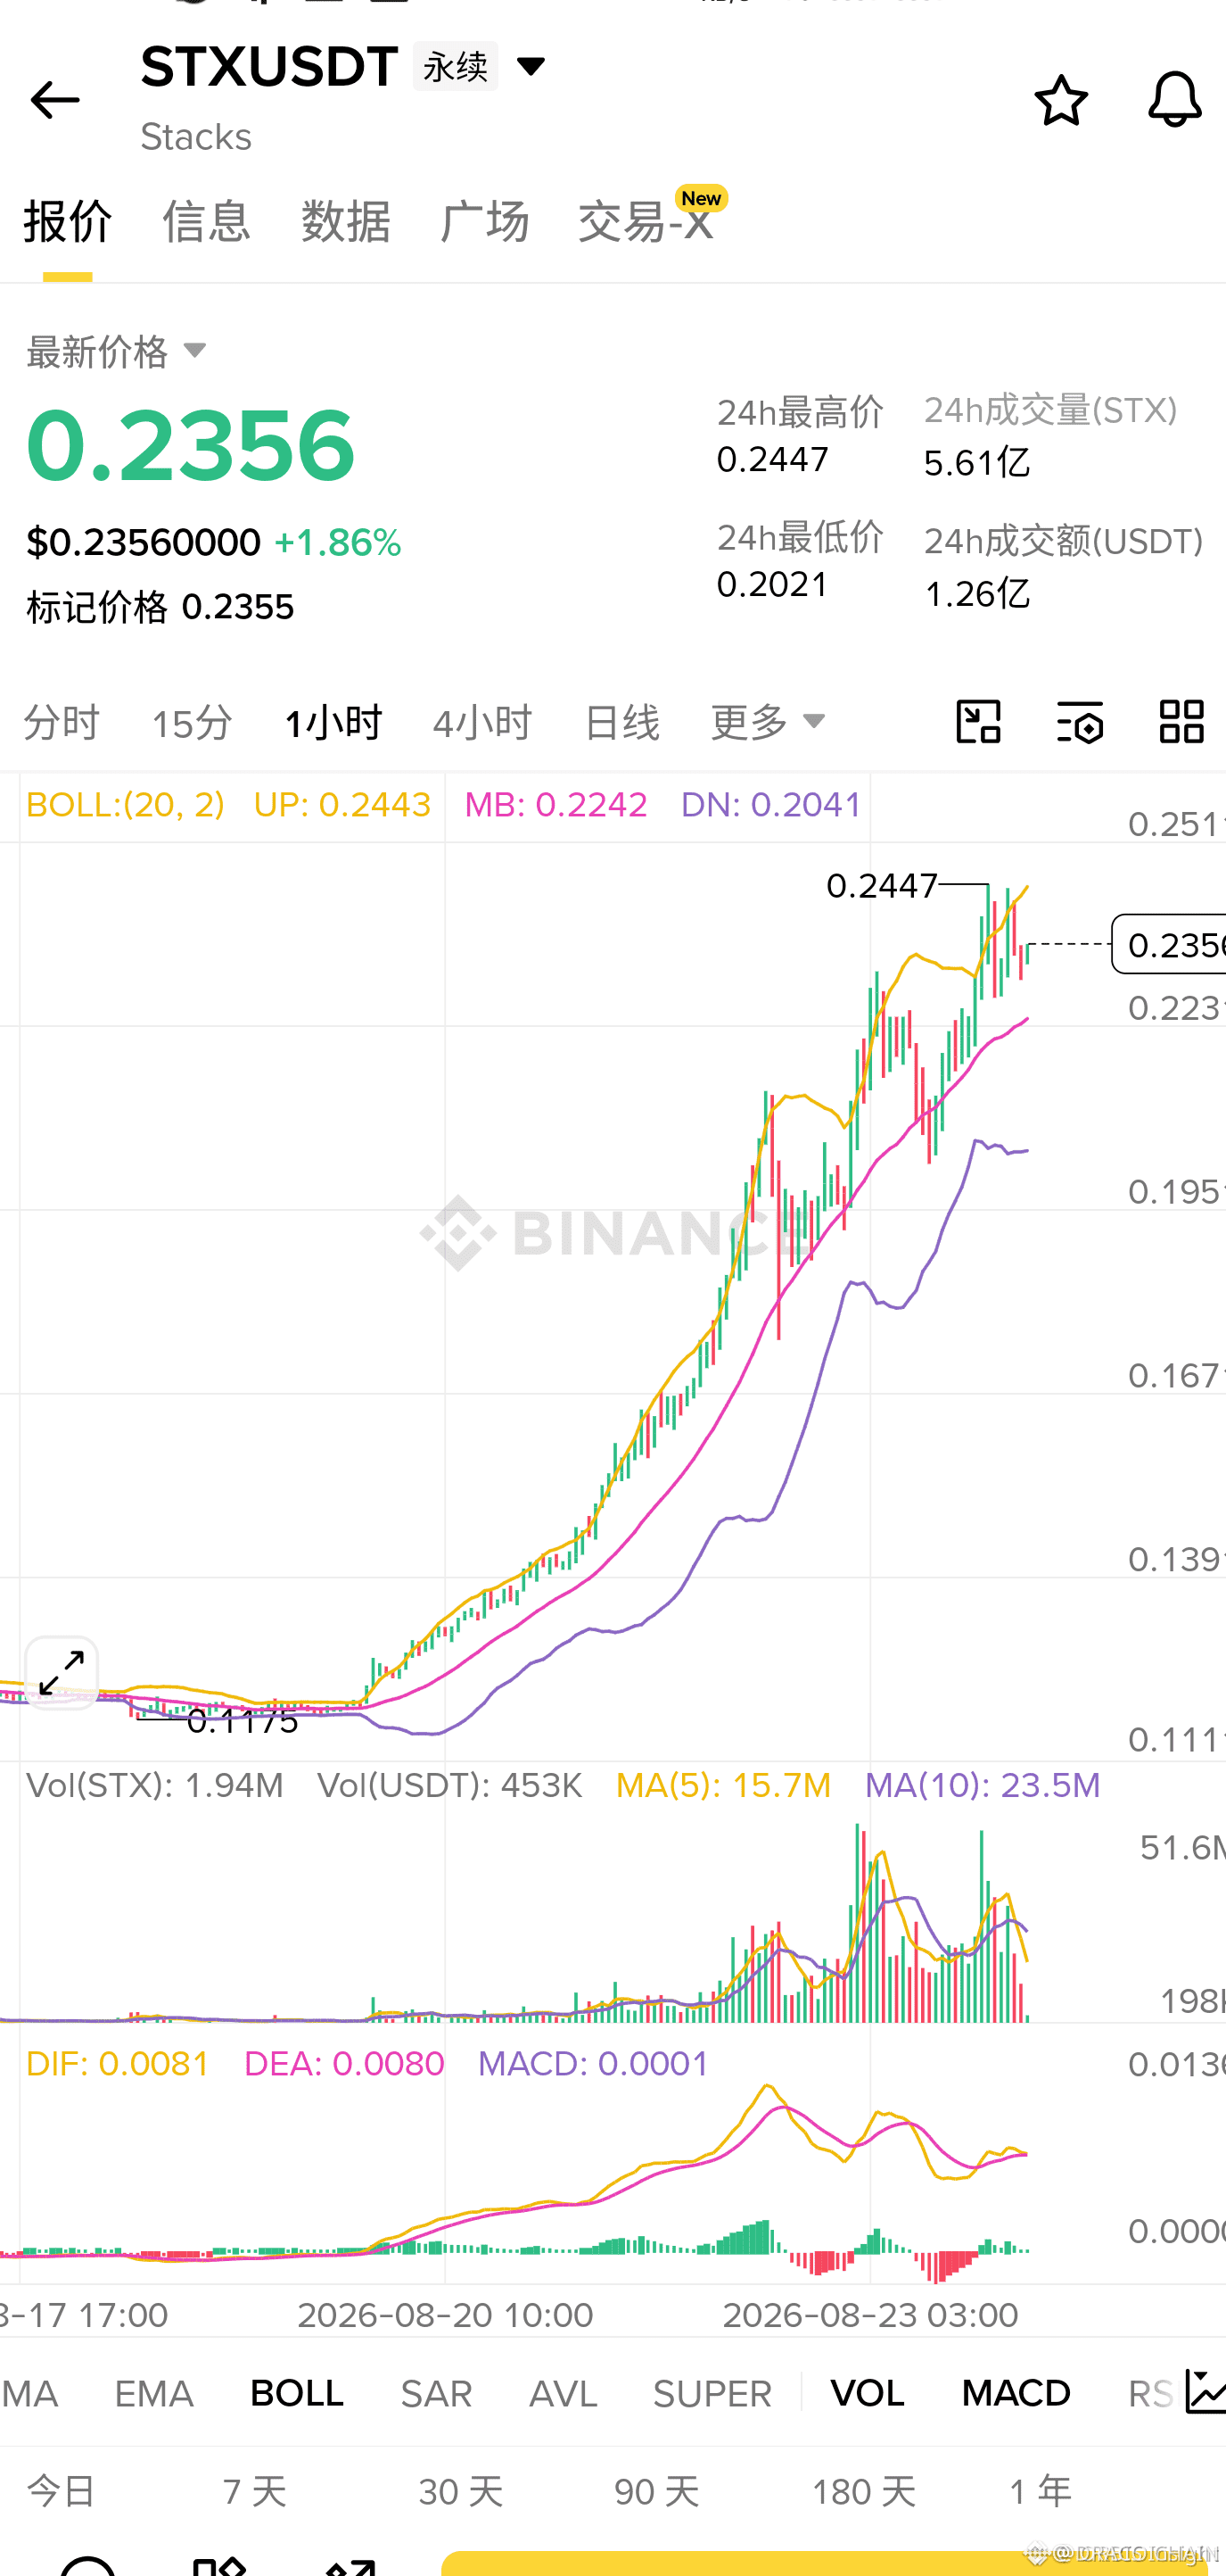Tap the UP: 0.2443 Bollinger label
The image size is (1226, 2576).
[x=342, y=805]
